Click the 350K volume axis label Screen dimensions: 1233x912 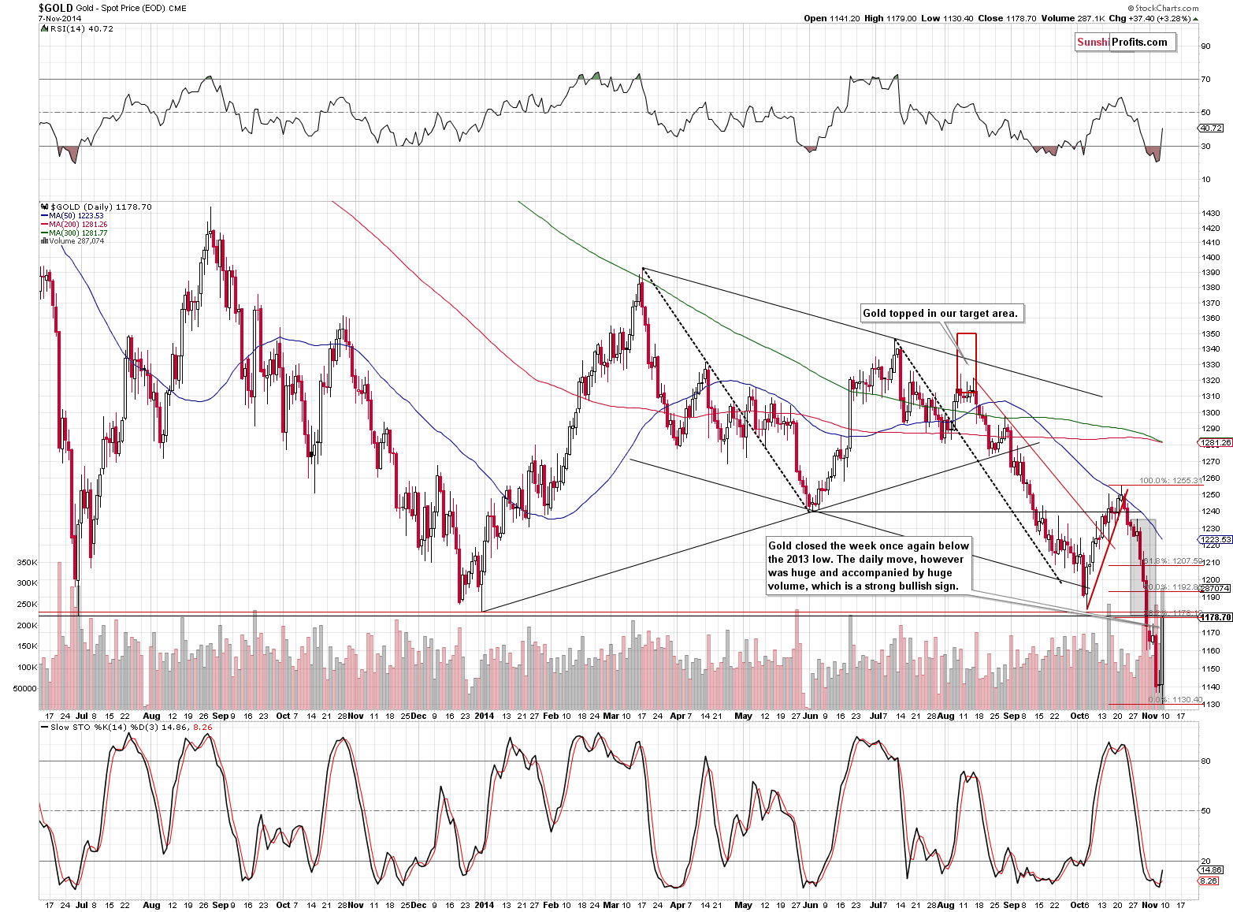point(27,562)
